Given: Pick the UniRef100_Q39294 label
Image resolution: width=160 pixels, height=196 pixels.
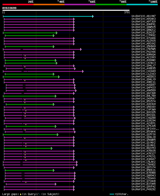Looking at the screenshot, I should click(x=143, y=120).
